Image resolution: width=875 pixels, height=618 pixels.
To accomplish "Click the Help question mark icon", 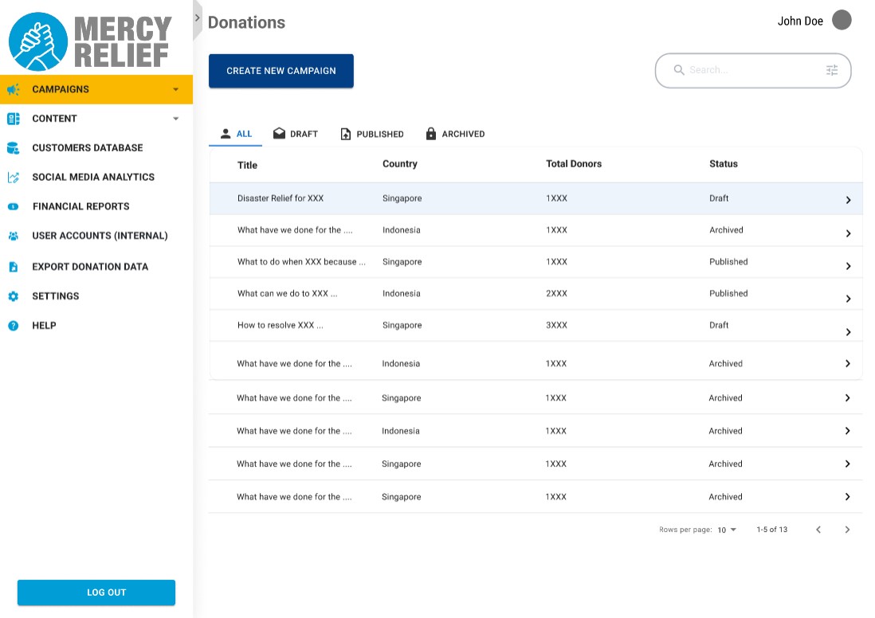I will coord(13,326).
